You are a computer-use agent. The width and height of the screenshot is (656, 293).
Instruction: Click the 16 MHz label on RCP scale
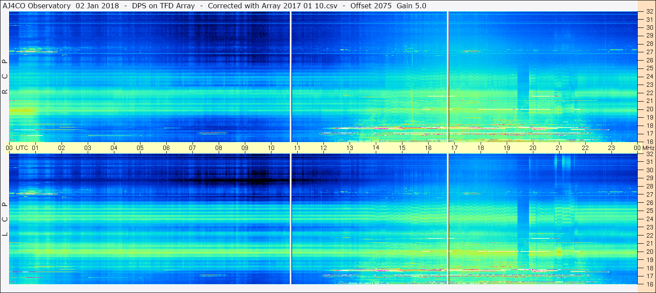pyautogui.click(x=649, y=141)
